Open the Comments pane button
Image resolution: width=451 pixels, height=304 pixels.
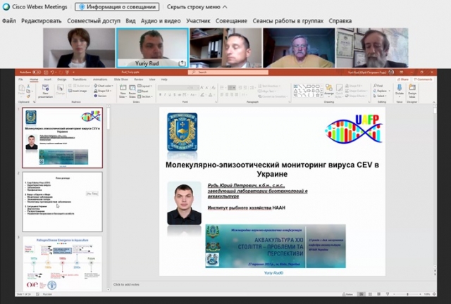(x=424, y=80)
